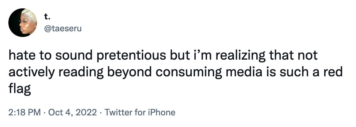Open the Twitter for iPhone source link
The image size is (356, 127).
click(x=140, y=112)
